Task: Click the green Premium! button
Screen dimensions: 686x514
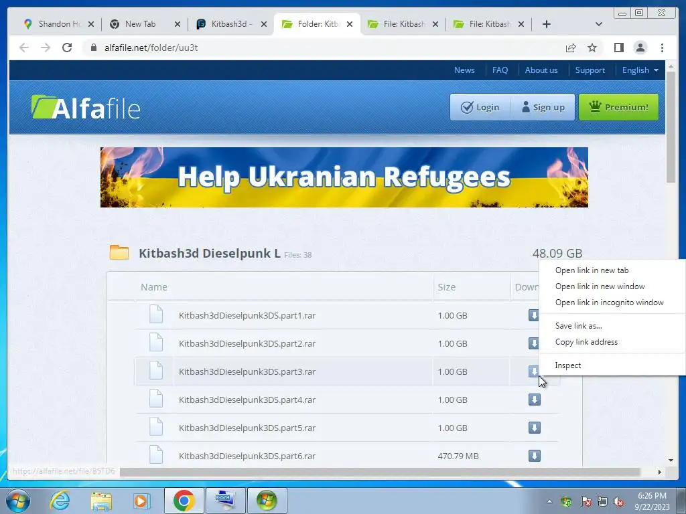Action: [x=618, y=107]
